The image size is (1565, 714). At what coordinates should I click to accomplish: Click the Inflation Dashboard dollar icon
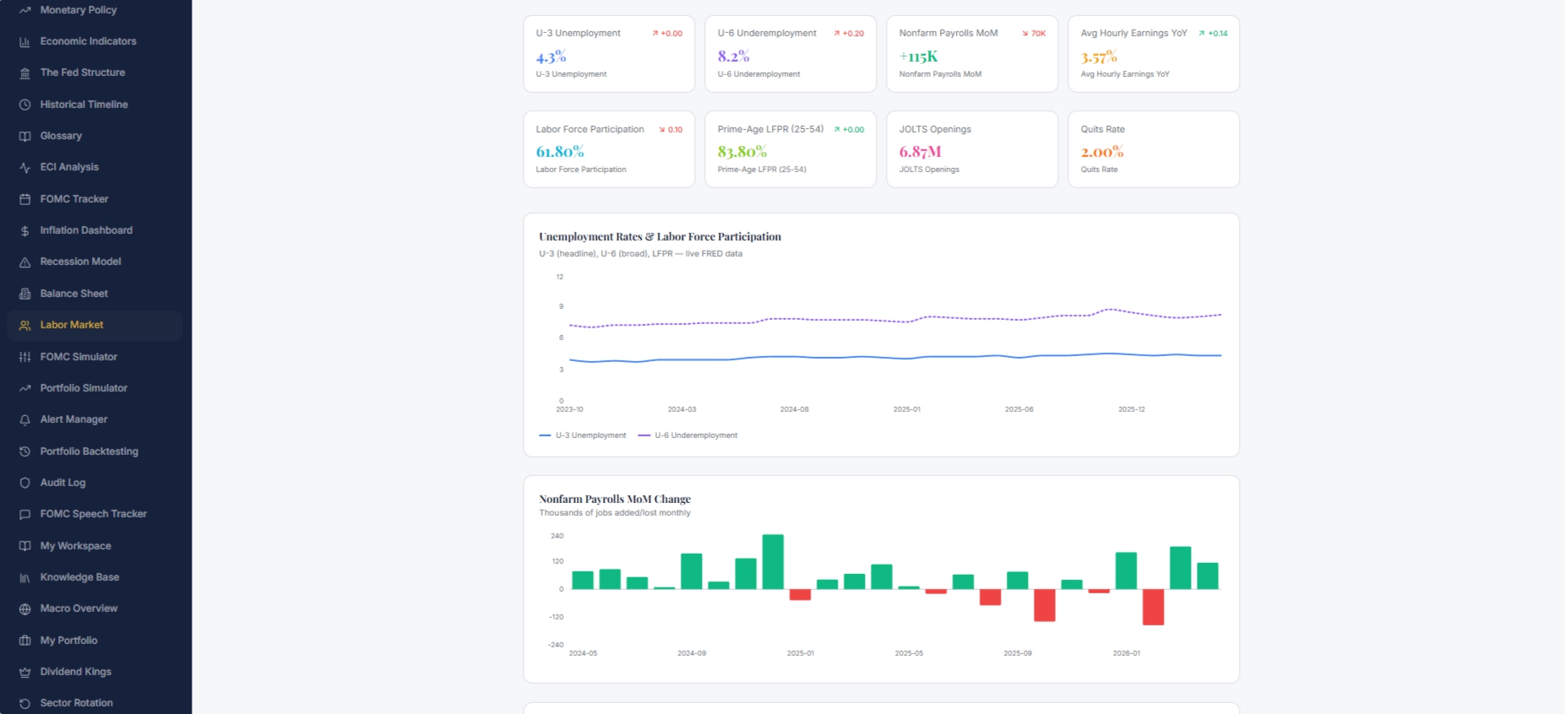(x=24, y=230)
